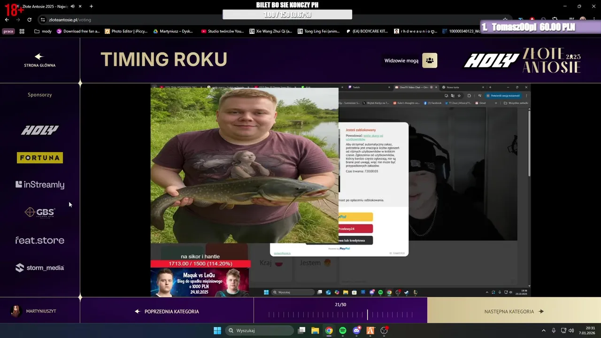Screen dimensions: 601x338
Task: Open the site information icon in address bar
Action: click(42, 20)
